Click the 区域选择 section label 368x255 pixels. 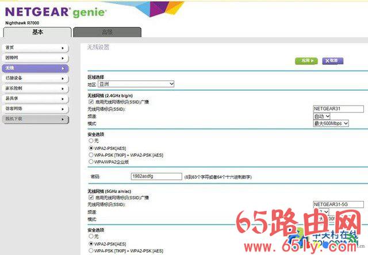pyautogui.click(x=95, y=77)
